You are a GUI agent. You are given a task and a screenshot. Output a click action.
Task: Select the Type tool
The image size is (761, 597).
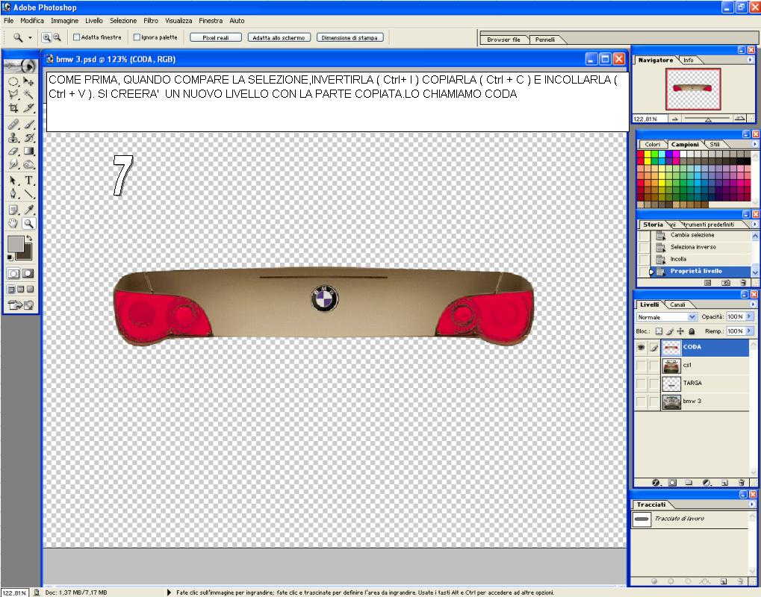(28, 181)
